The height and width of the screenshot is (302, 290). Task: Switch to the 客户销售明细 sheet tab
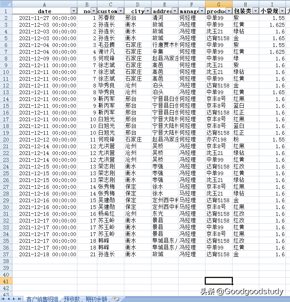tap(42, 299)
